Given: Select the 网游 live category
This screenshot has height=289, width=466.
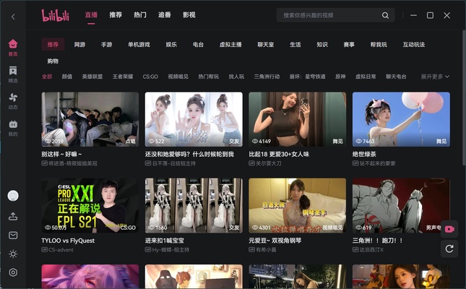Looking at the screenshot, I should [79, 45].
